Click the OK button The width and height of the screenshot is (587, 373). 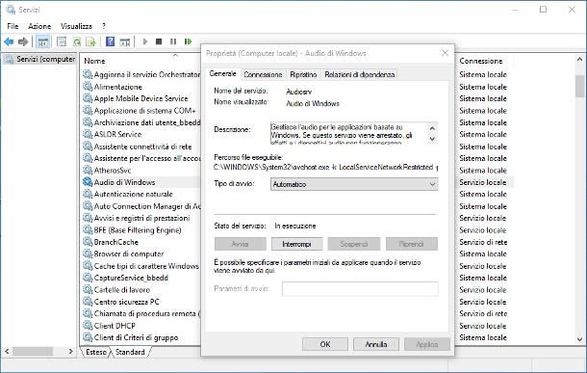click(x=325, y=344)
